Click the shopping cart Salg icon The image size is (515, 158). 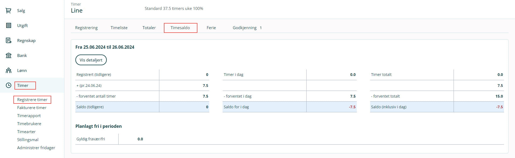(x=9, y=11)
